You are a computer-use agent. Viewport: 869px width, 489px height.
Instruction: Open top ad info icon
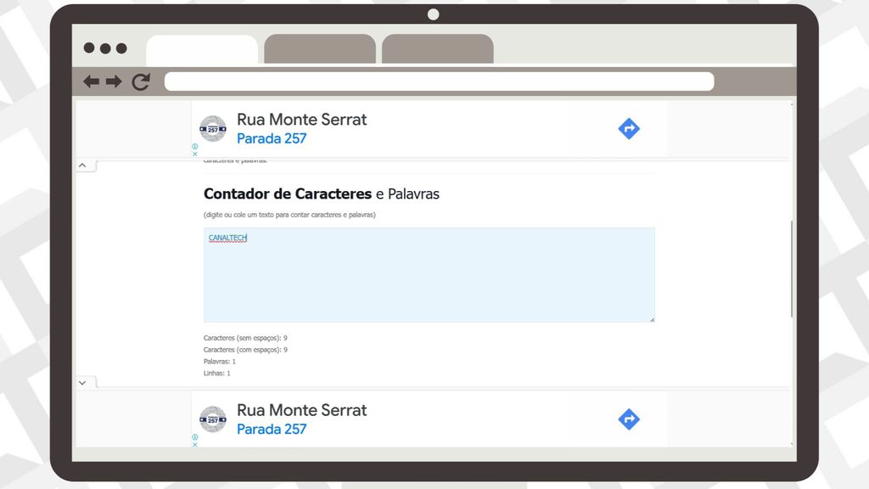tap(195, 146)
